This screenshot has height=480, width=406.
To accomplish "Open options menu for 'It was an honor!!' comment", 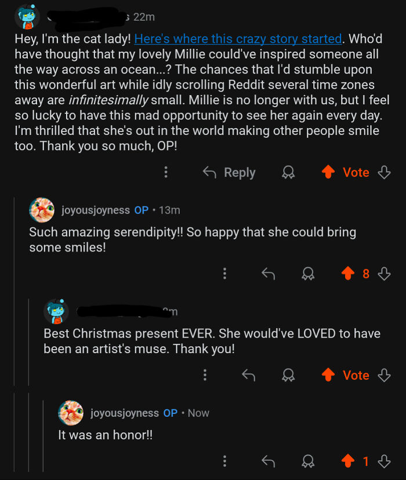I will pos(224,461).
